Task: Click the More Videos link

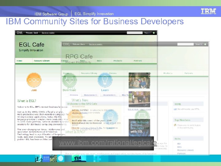Action: tap(145, 109)
